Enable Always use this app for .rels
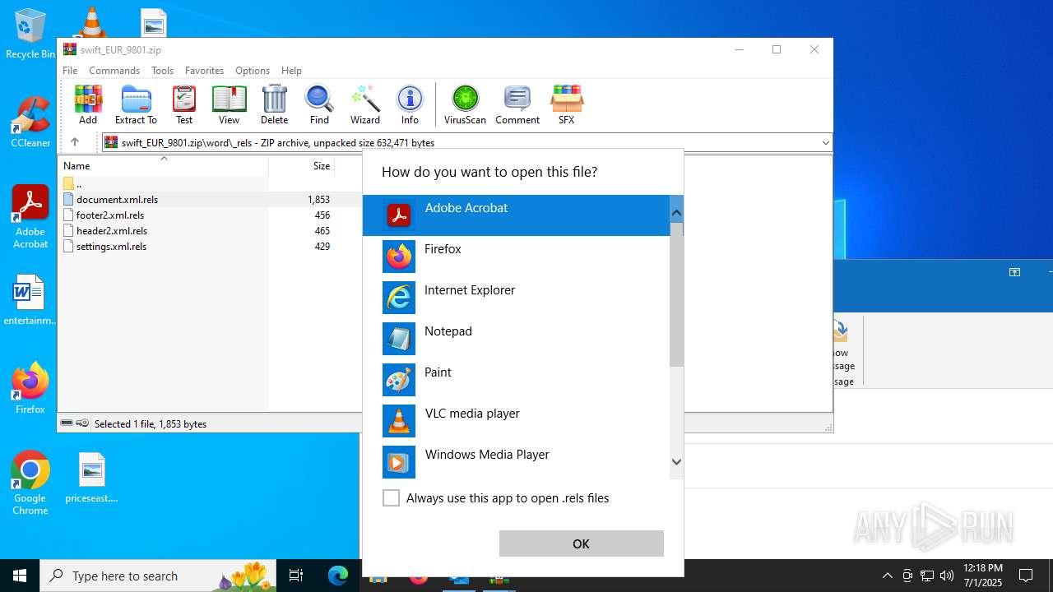The height and width of the screenshot is (592, 1053). [392, 498]
